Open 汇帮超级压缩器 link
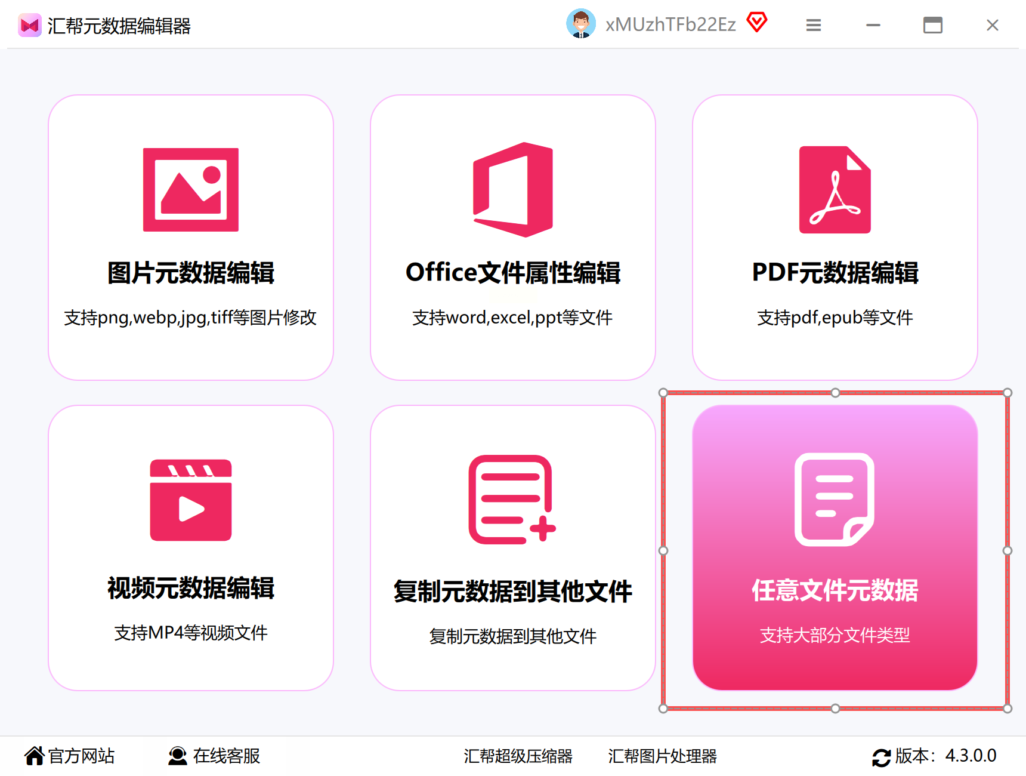1026x776 pixels. (518, 756)
